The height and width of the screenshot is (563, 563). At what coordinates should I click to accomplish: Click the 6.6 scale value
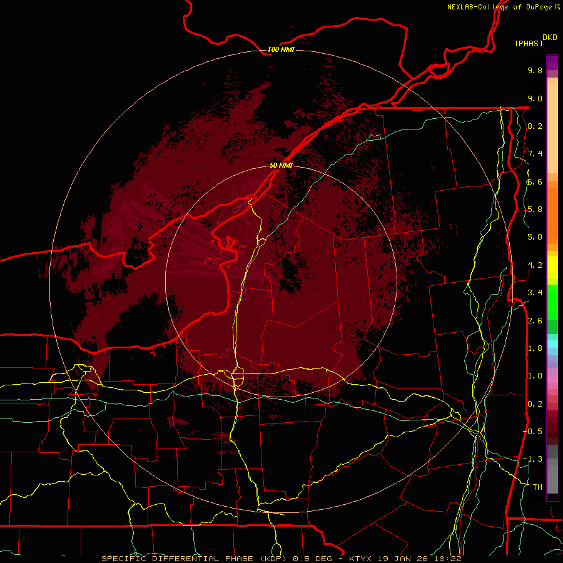point(535,181)
